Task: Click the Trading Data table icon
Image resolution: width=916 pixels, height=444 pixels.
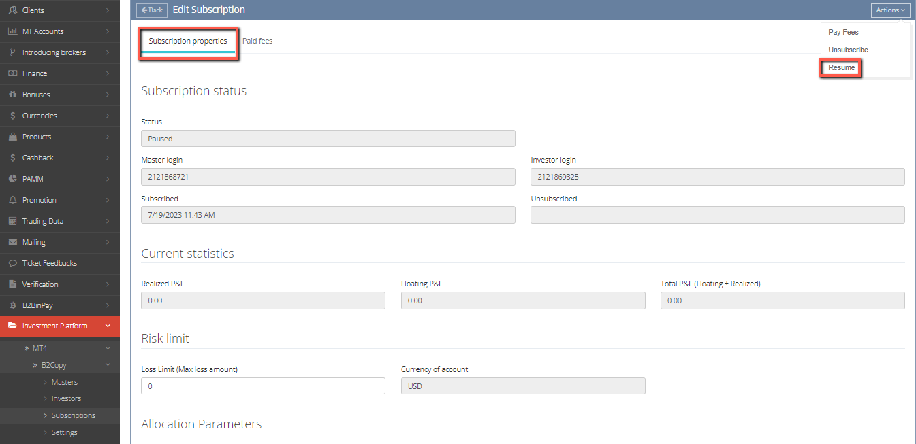Action: [x=12, y=221]
